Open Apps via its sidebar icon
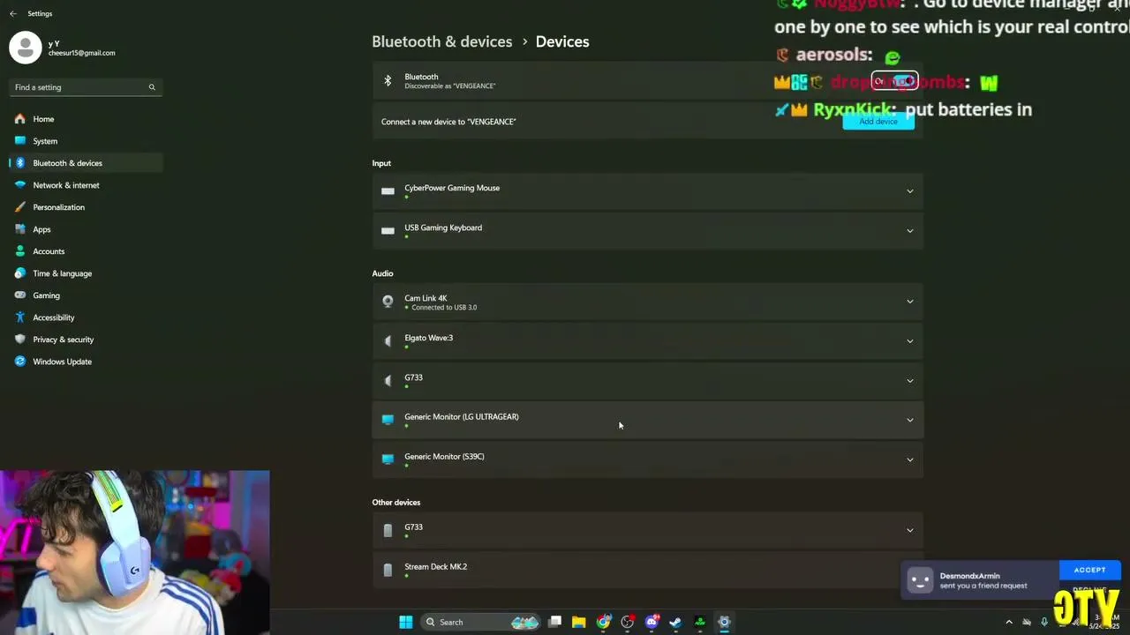This screenshot has height=635, width=1130. coord(20,229)
